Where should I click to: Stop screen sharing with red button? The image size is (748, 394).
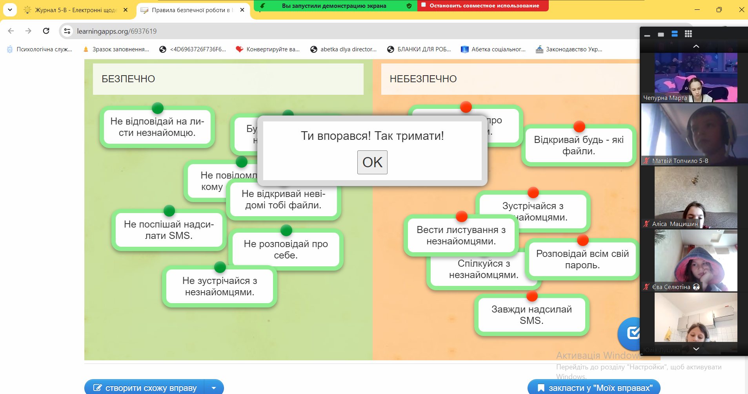point(483,5)
